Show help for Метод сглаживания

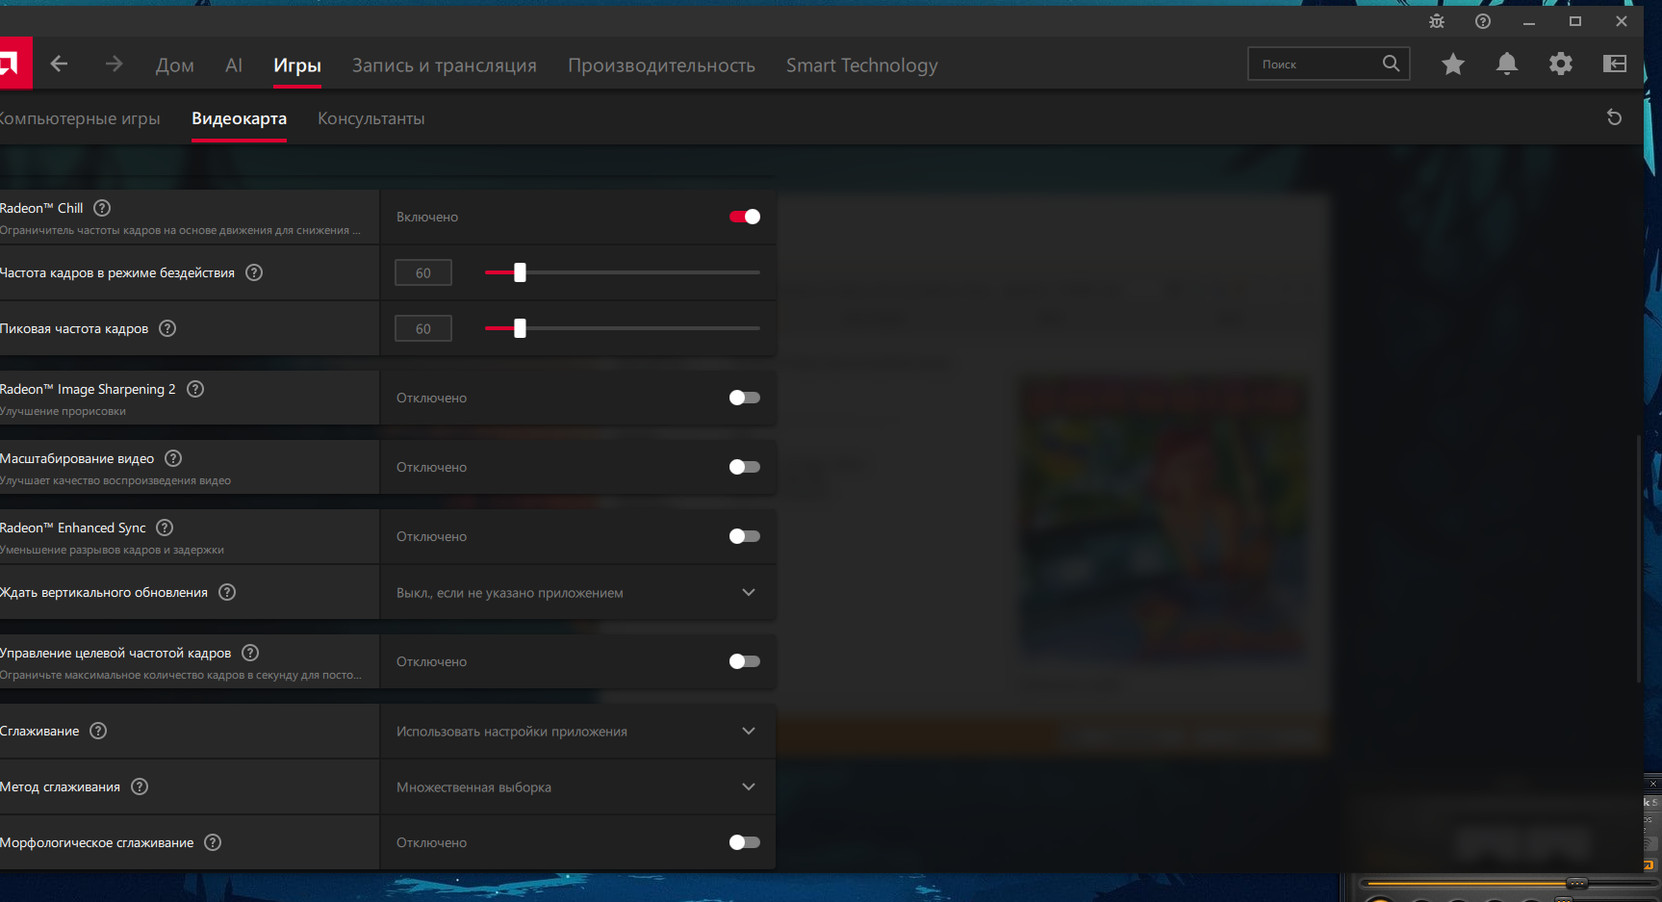140,786
